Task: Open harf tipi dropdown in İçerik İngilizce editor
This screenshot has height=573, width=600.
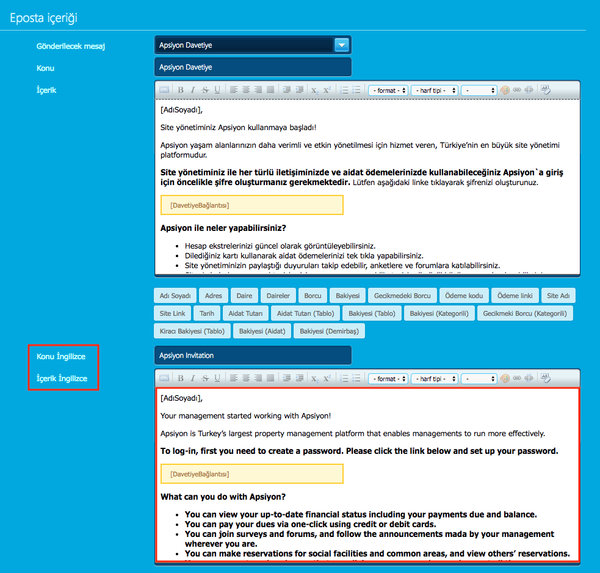Action: tap(435, 378)
